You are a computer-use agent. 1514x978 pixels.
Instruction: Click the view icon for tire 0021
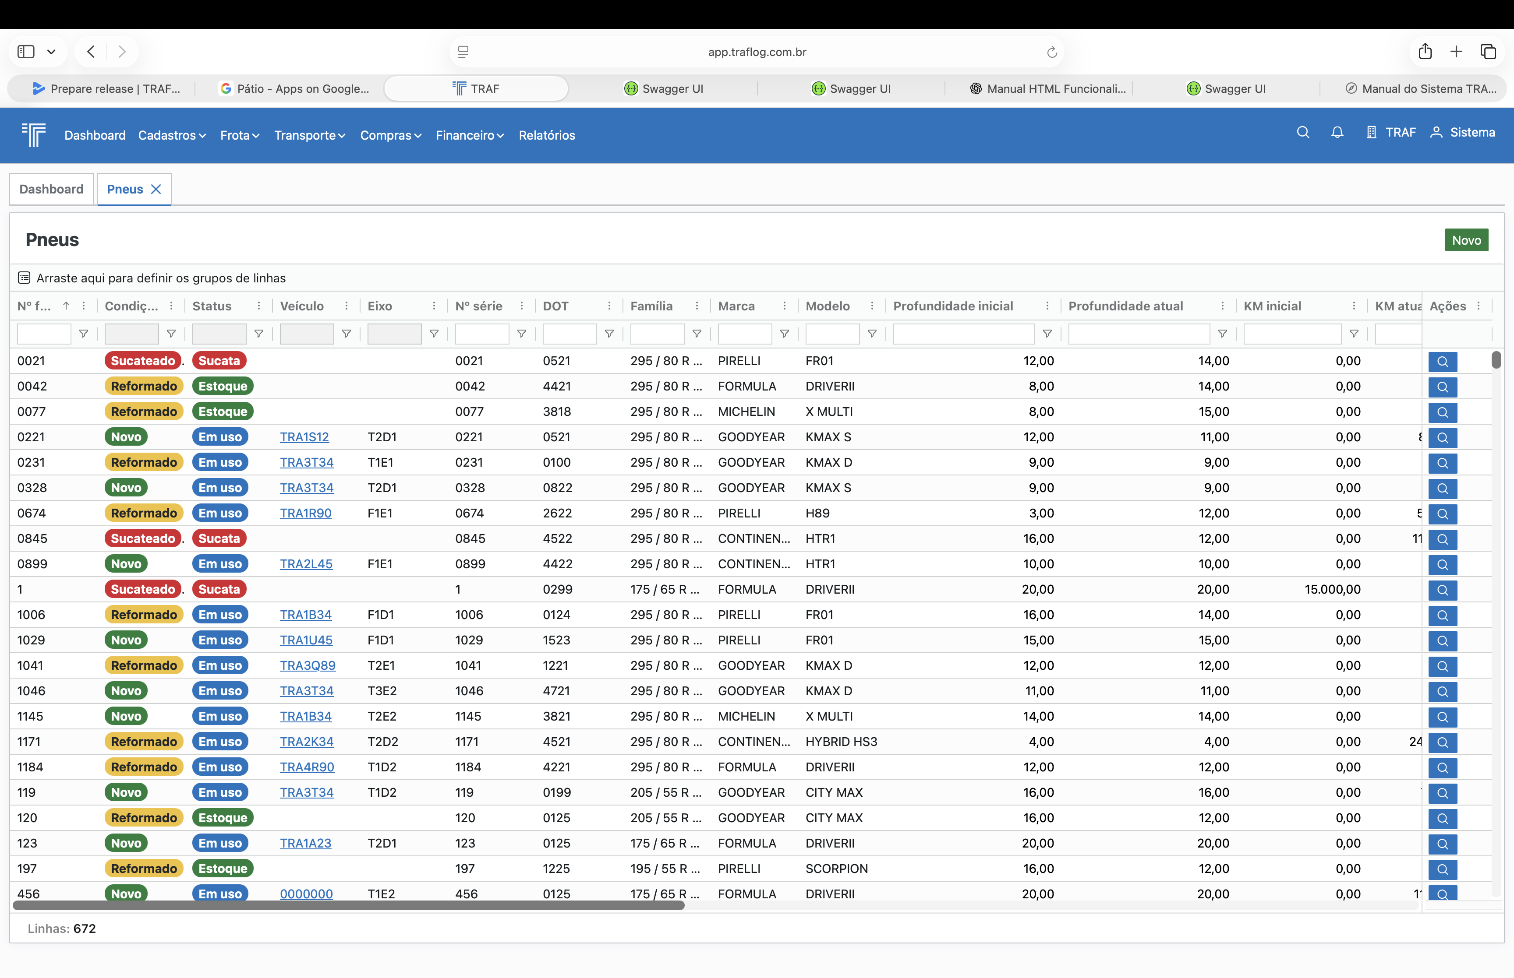(1442, 361)
